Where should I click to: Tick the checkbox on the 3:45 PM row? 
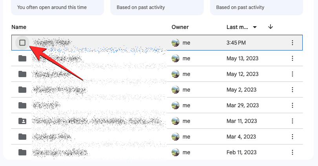22,43
